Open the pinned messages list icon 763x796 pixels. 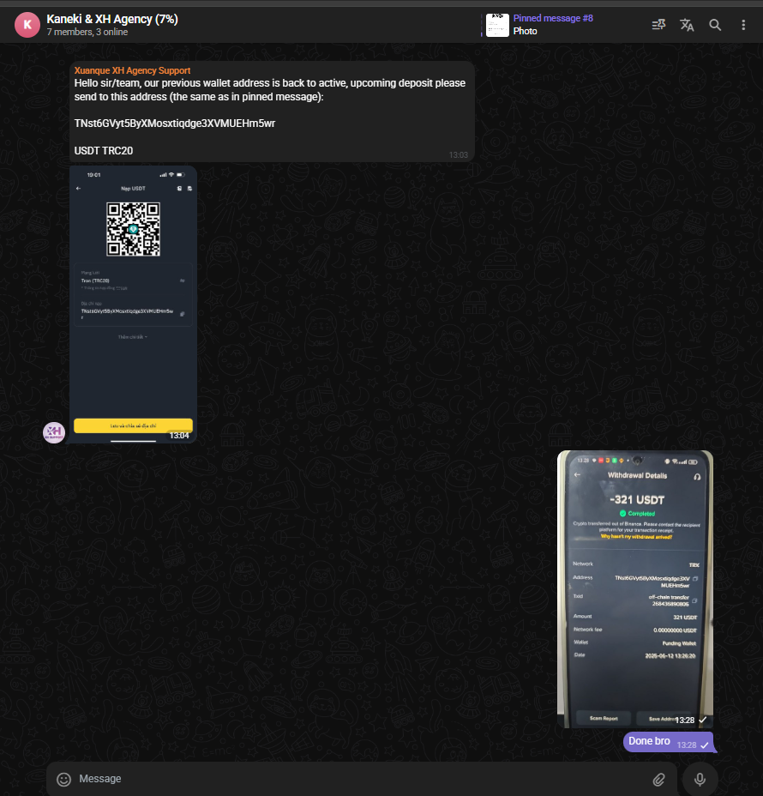coord(658,25)
